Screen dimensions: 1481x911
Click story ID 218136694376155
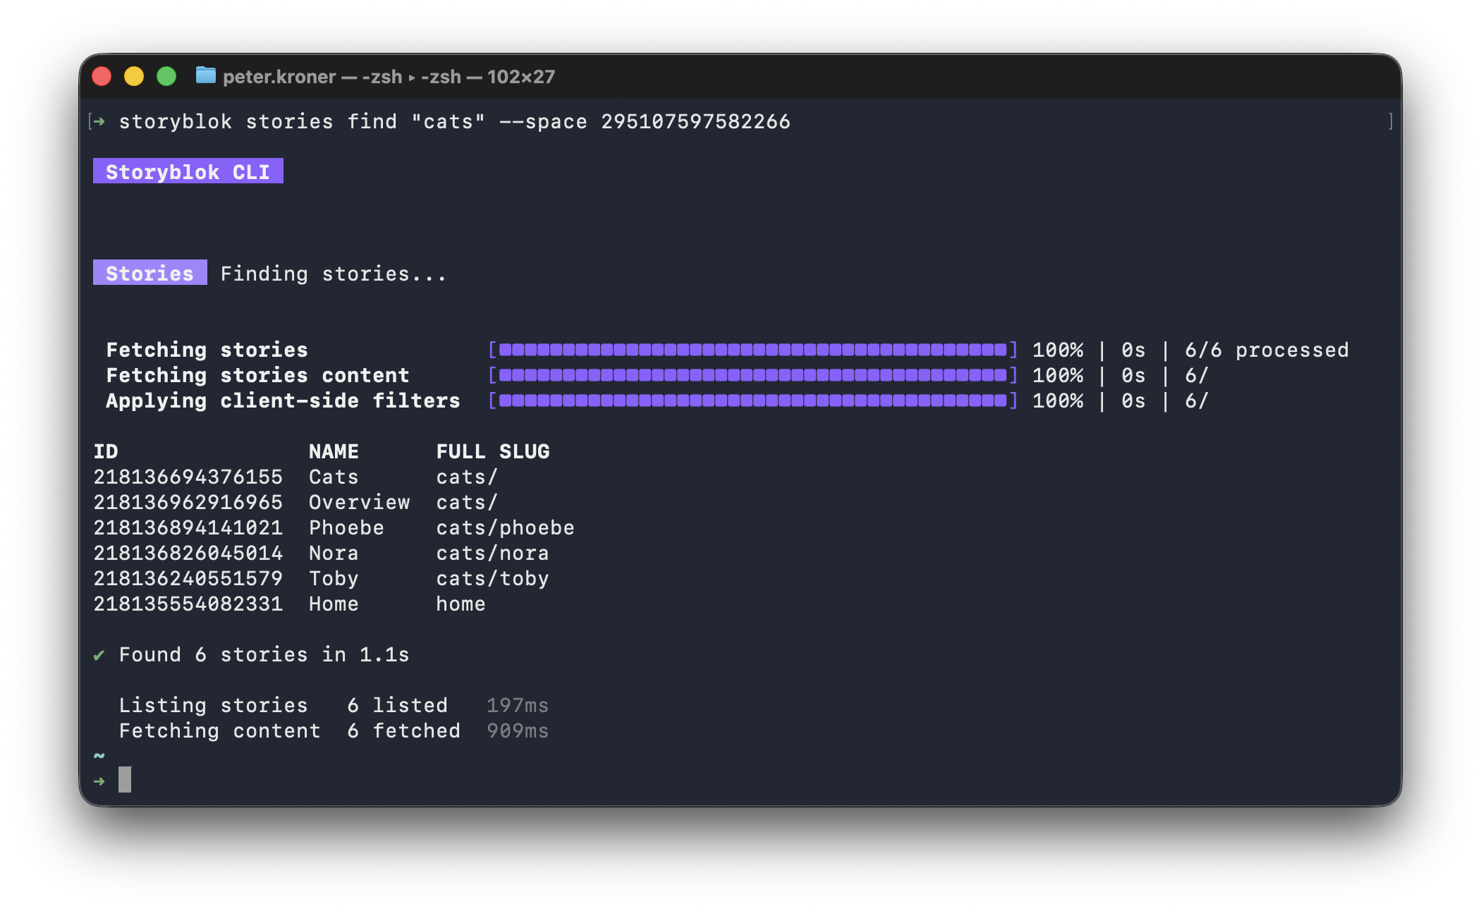188,477
